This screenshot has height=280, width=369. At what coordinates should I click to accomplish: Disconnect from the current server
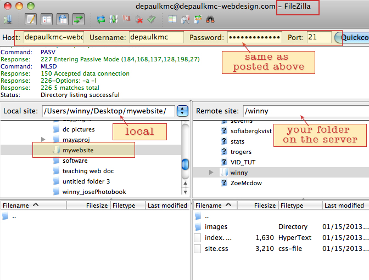point(139,20)
